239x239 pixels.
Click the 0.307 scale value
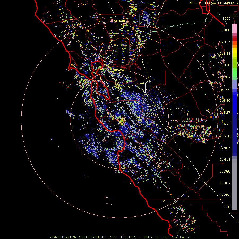(225, 183)
